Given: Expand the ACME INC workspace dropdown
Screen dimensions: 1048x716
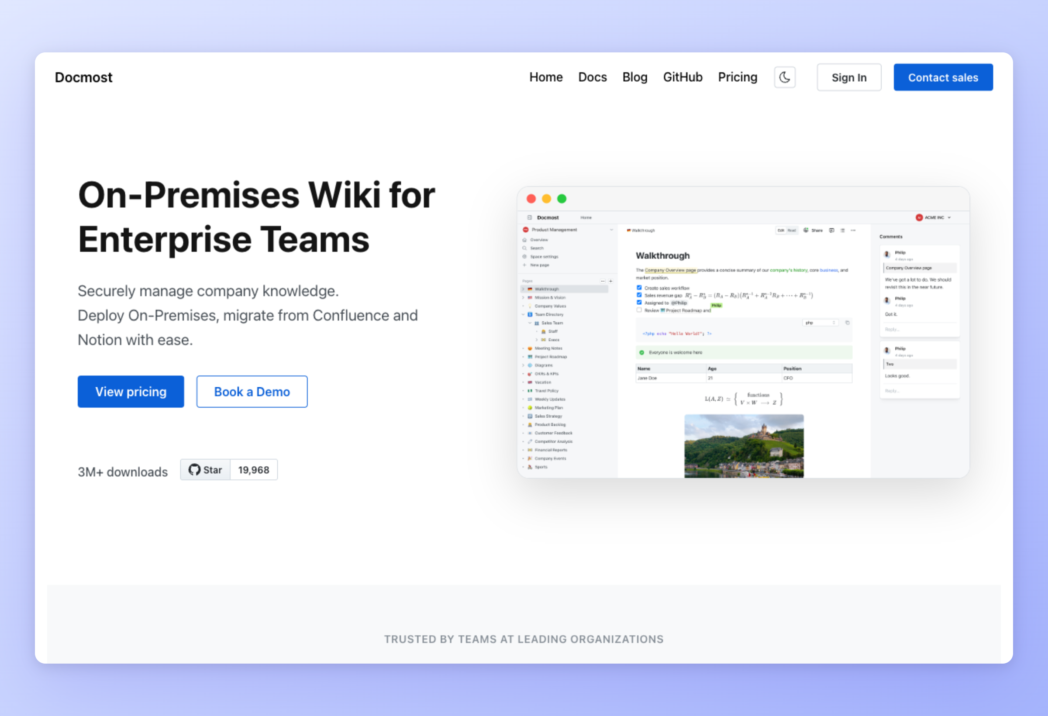Looking at the screenshot, I should [x=949, y=217].
